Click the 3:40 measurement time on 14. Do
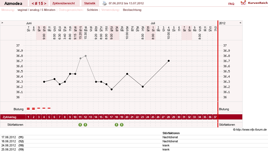Screen dimensions: 268x160 pos(65,36)
